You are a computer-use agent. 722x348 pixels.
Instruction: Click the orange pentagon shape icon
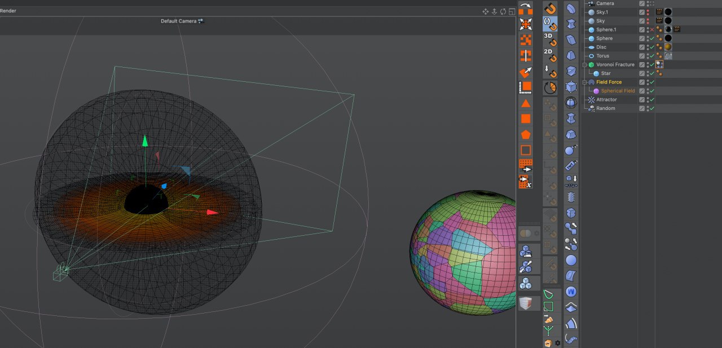(x=526, y=134)
